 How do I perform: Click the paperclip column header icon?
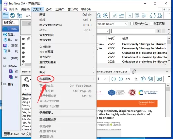point(28,39)
